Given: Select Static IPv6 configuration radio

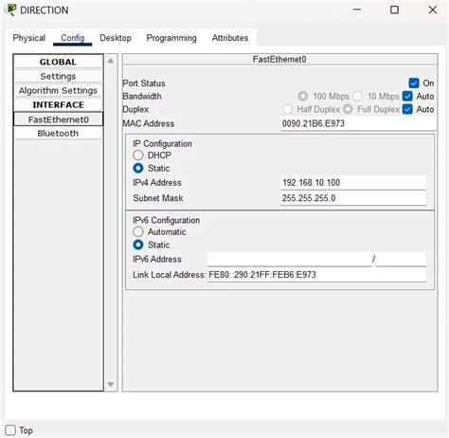Looking at the screenshot, I should point(138,245).
